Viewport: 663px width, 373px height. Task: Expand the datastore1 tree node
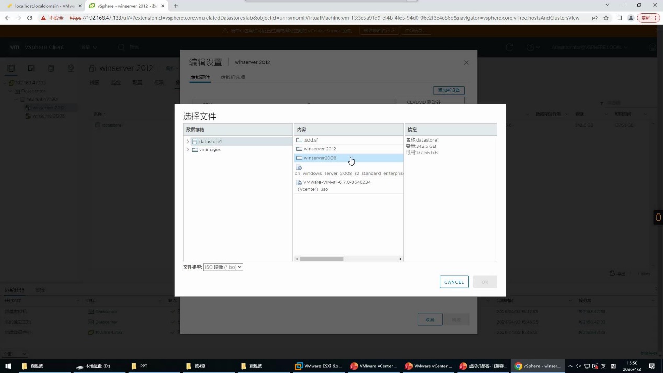pos(188,142)
